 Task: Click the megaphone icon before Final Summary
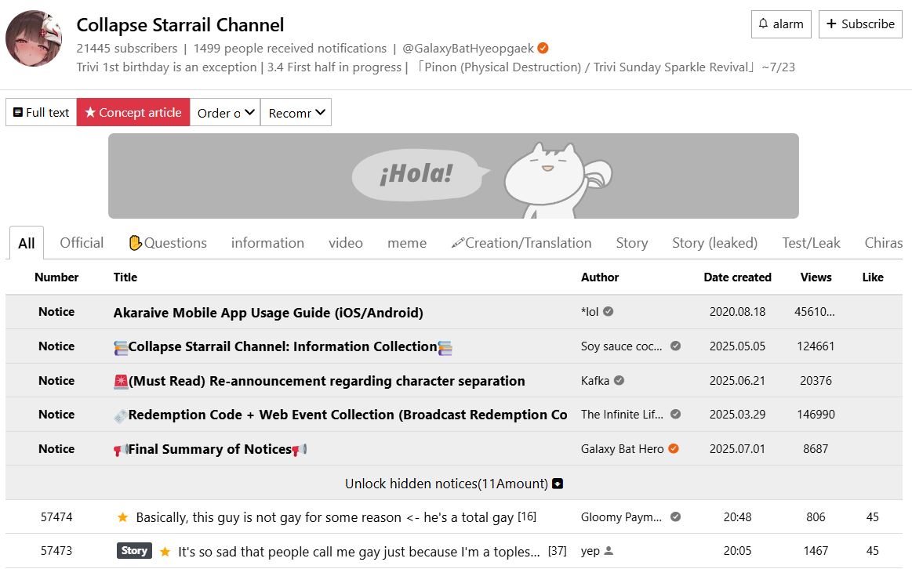[121, 450]
